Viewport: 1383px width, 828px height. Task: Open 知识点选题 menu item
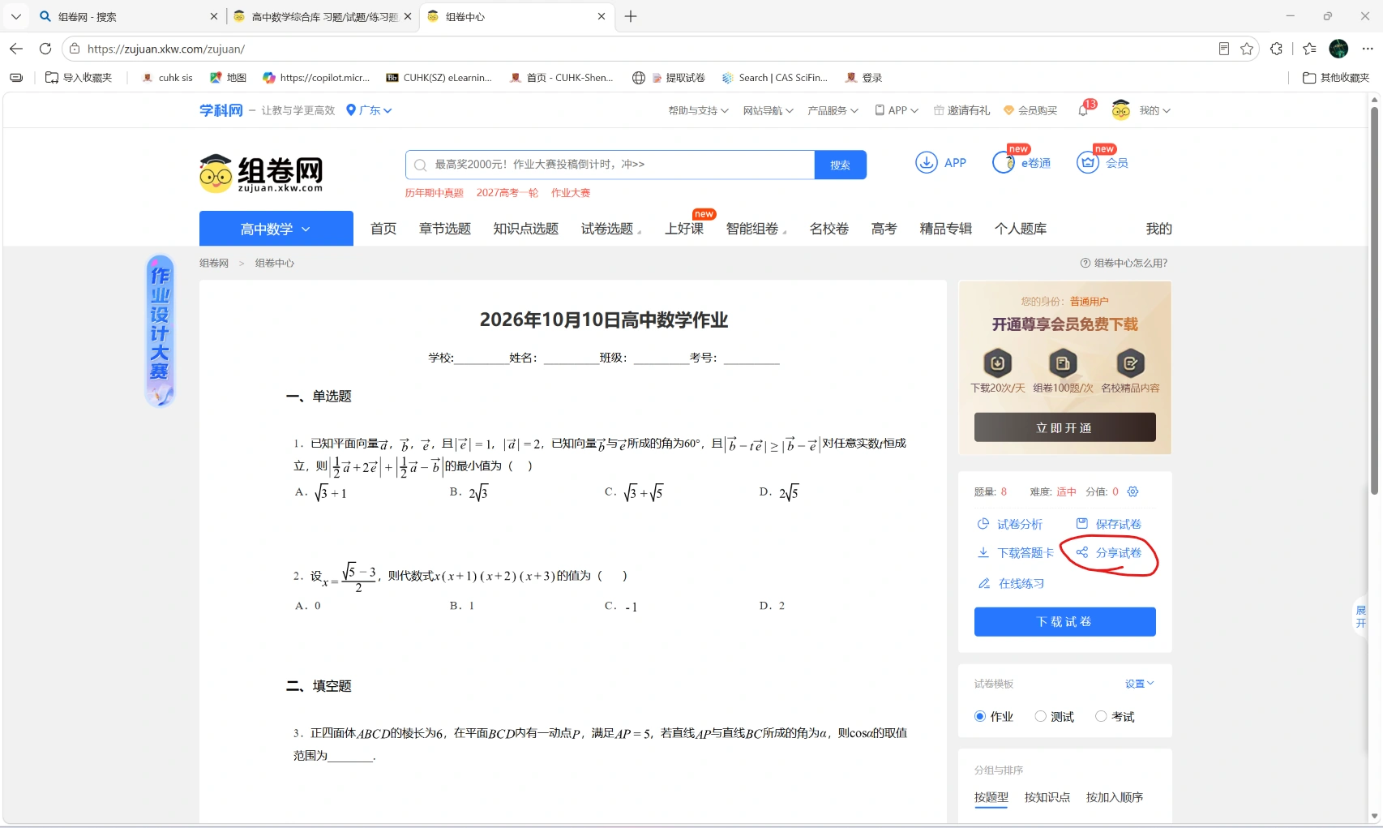(x=526, y=229)
